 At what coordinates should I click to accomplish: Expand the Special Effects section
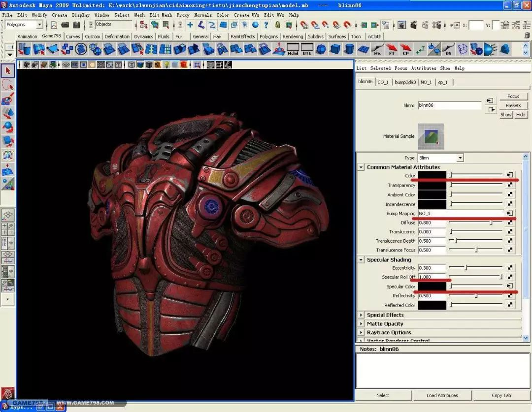(x=361, y=315)
